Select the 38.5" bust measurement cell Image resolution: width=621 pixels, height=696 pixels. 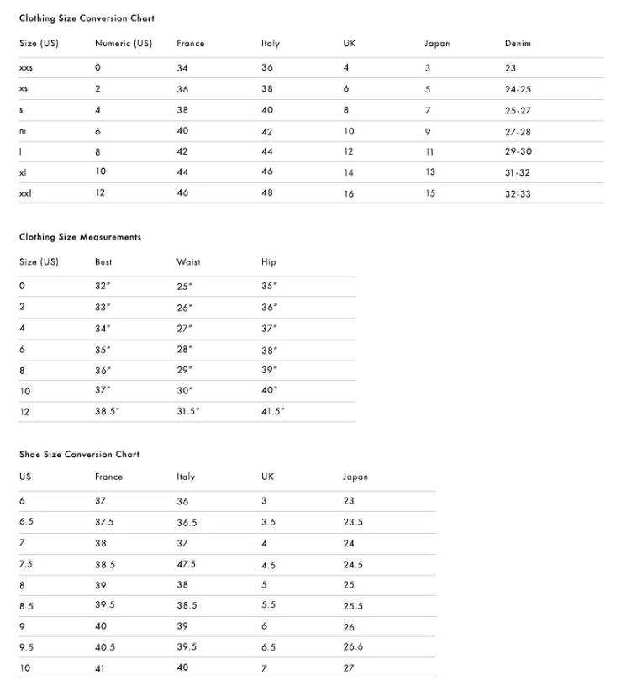tap(107, 412)
